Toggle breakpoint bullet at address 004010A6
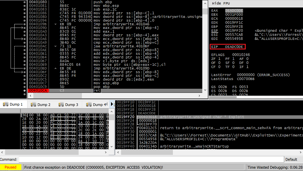Image resolution: width=303 pixels, height=171 pixels. pyautogui.click(x=25, y=39)
